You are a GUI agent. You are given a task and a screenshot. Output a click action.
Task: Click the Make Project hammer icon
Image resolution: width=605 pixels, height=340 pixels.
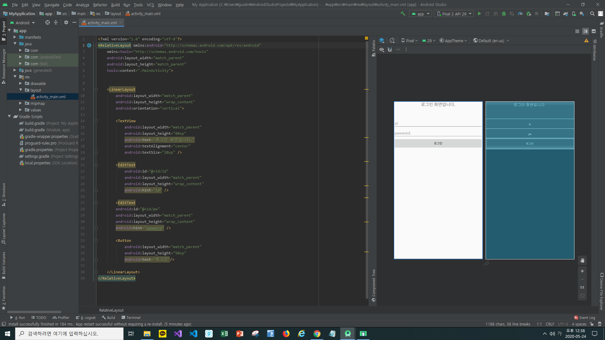(x=403, y=14)
